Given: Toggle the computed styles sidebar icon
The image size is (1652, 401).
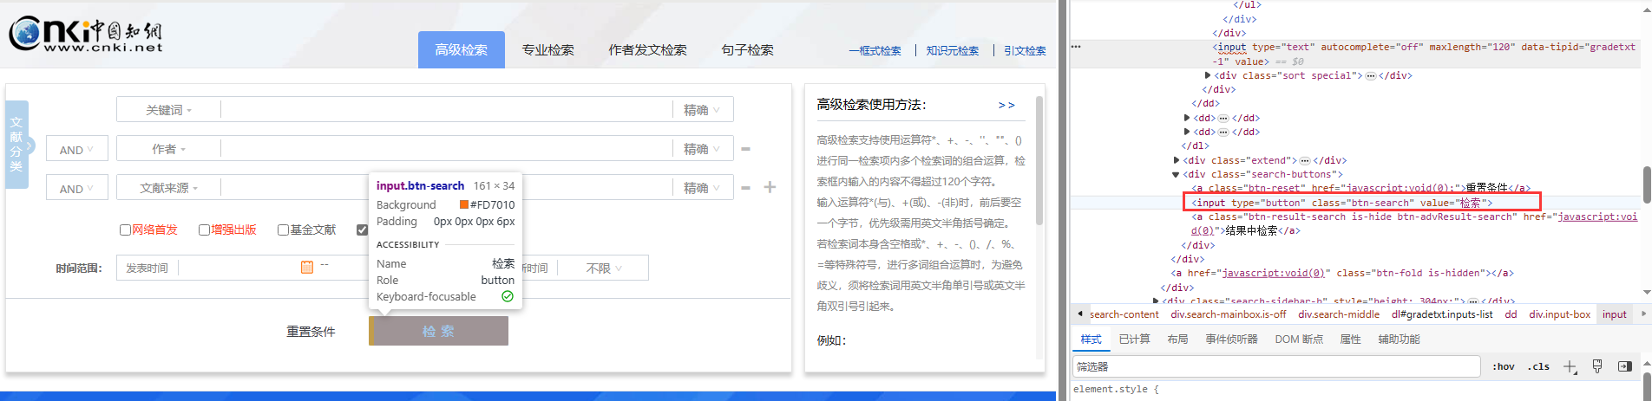Looking at the screenshot, I should click(1625, 367).
